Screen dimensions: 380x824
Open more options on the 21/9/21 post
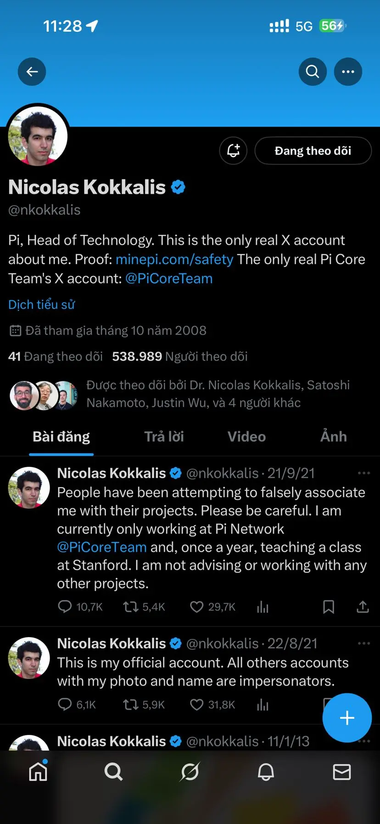coord(363,473)
